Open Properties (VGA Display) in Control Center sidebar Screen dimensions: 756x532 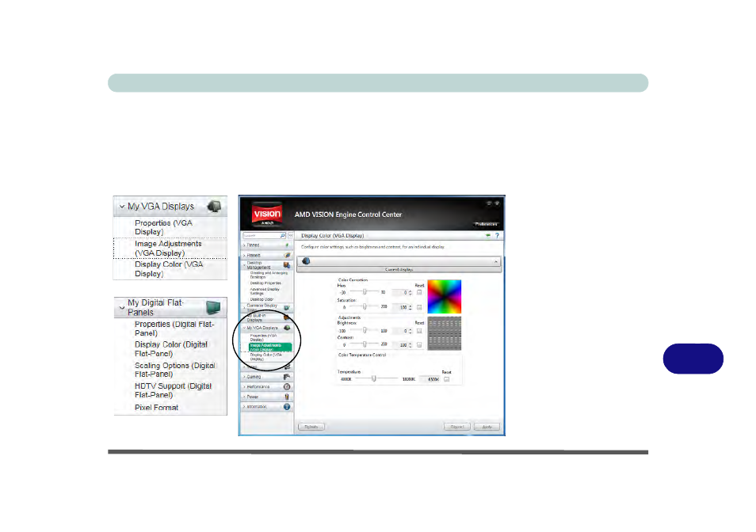[x=263, y=337]
